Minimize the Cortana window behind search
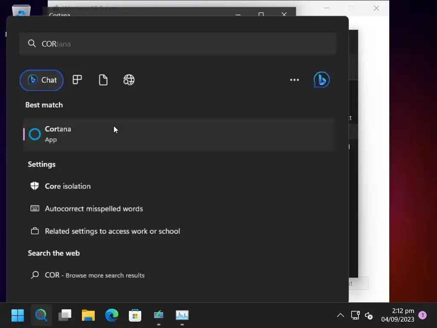Viewport: 437px width, 328px height. tap(238, 14)
